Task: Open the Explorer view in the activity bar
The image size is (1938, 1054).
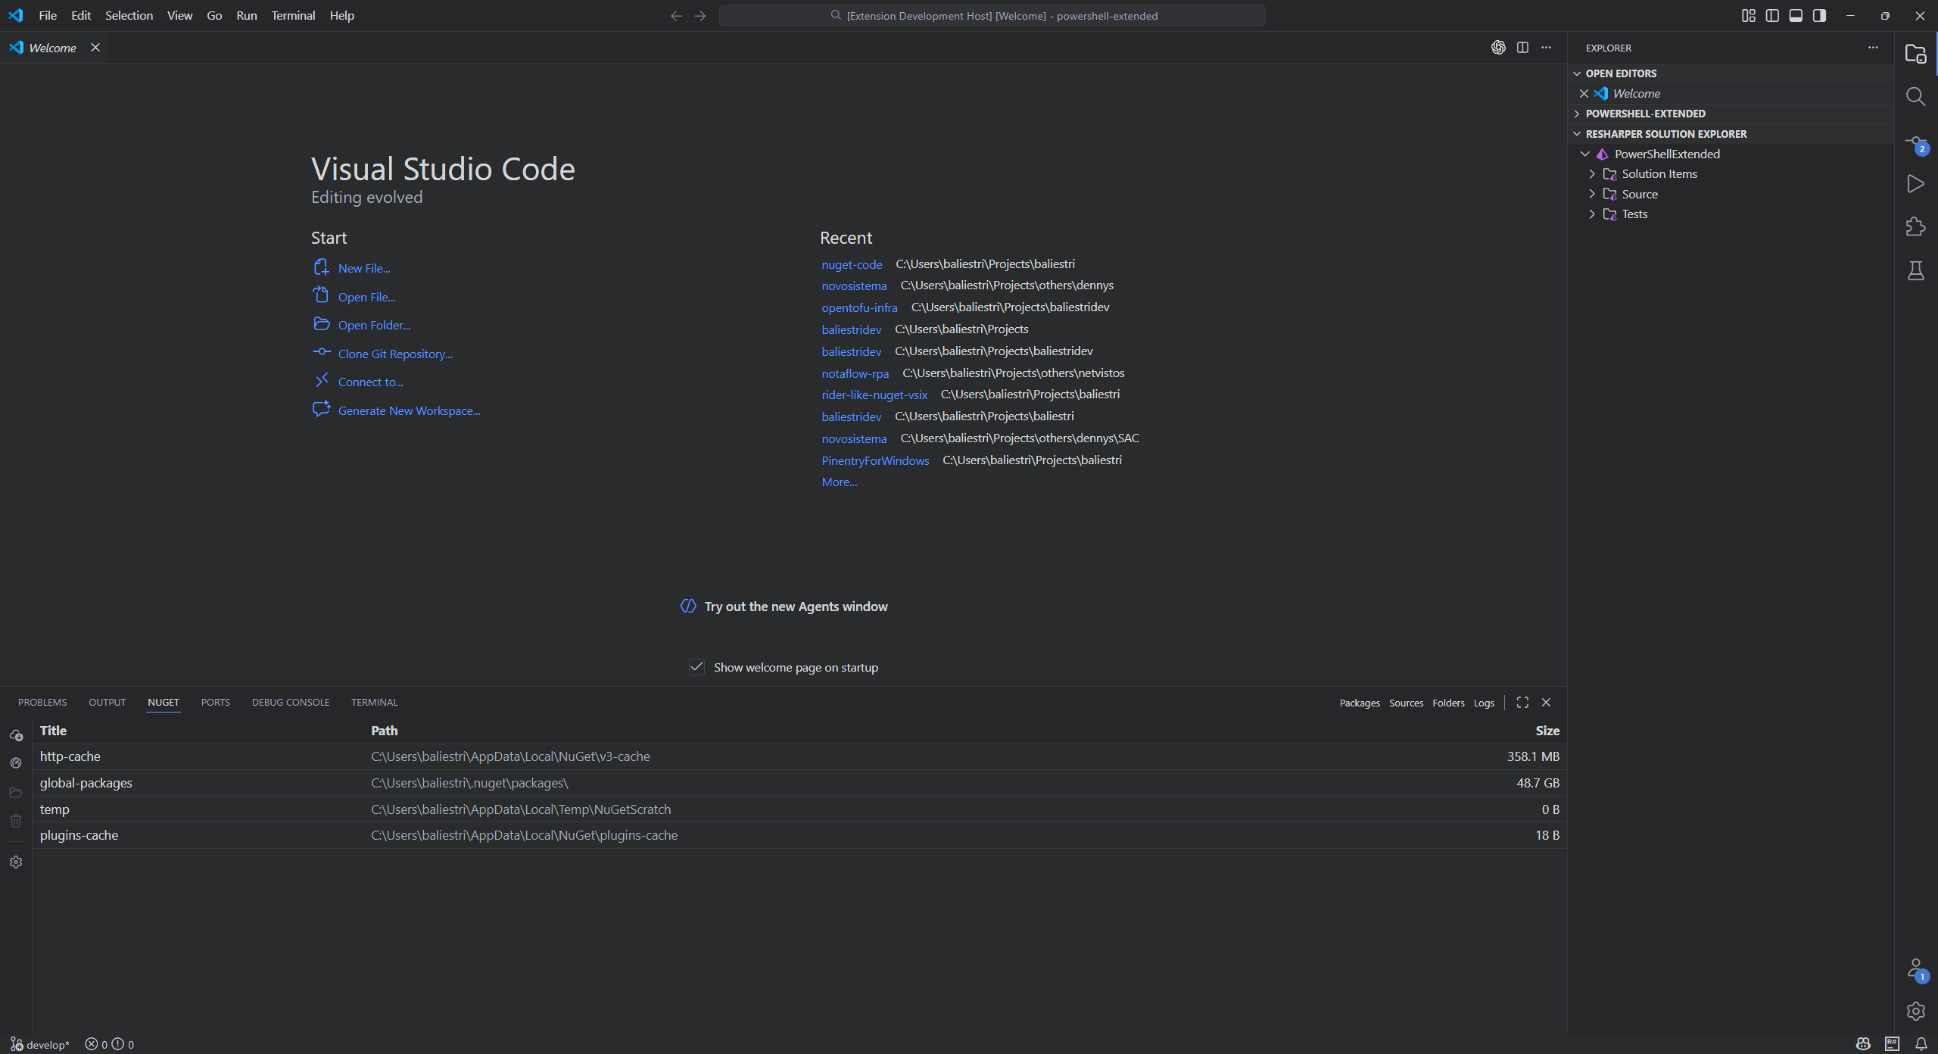Action: 1915,54
